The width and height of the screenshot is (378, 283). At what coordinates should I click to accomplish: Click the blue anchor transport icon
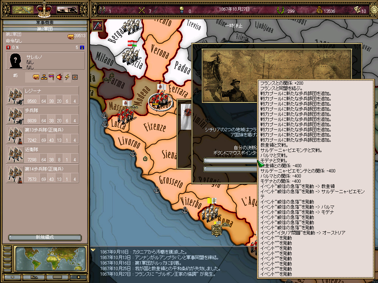click(82, 48)
